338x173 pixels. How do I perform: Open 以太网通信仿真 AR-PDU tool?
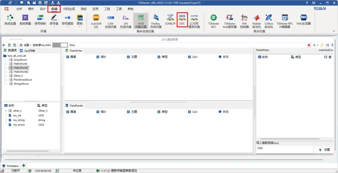click(x=194, y=21)
